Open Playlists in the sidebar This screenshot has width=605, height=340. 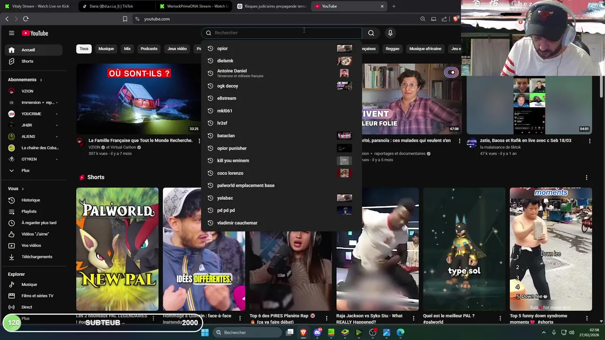pos(34,212)
